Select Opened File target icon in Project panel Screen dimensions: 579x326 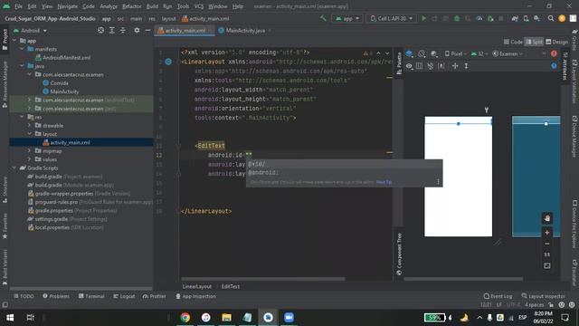pyautogui.click(x=100, y=30)
